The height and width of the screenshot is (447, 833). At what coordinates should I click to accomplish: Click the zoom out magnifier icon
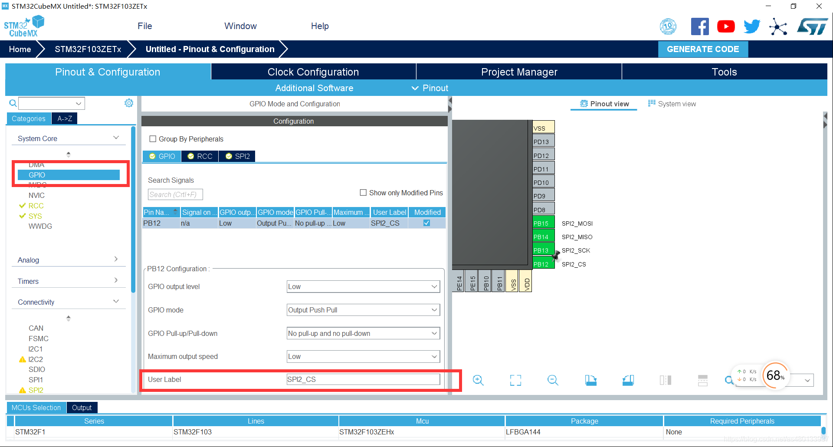point(553,380)
